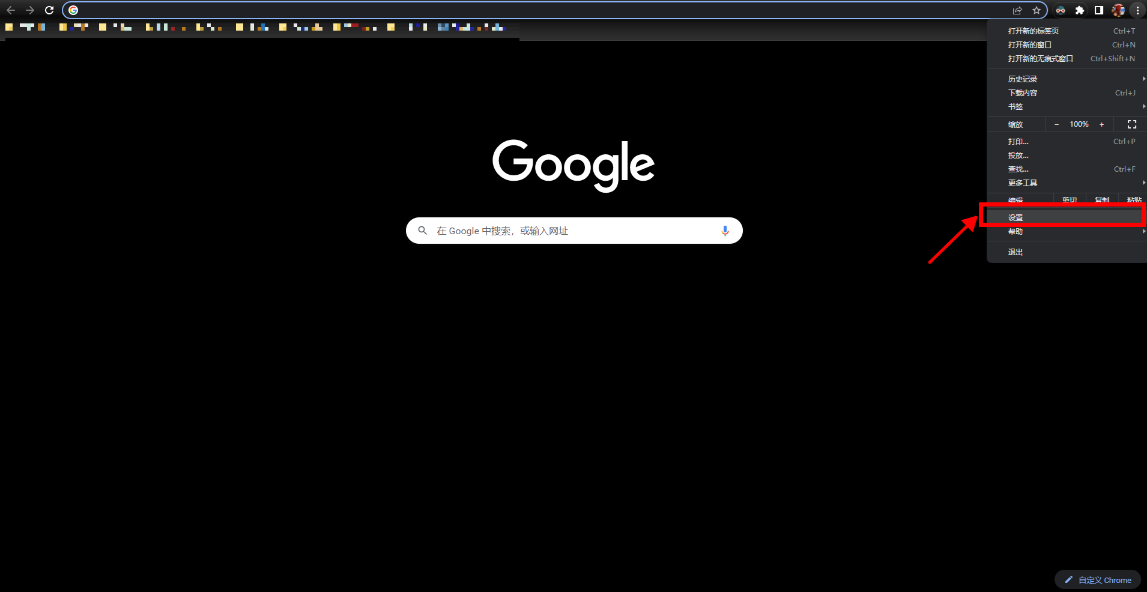Toggle the side panel icon
The width and height of the screenshot is (1147, 592).
pyautogui.click(x=1099, y=10)
